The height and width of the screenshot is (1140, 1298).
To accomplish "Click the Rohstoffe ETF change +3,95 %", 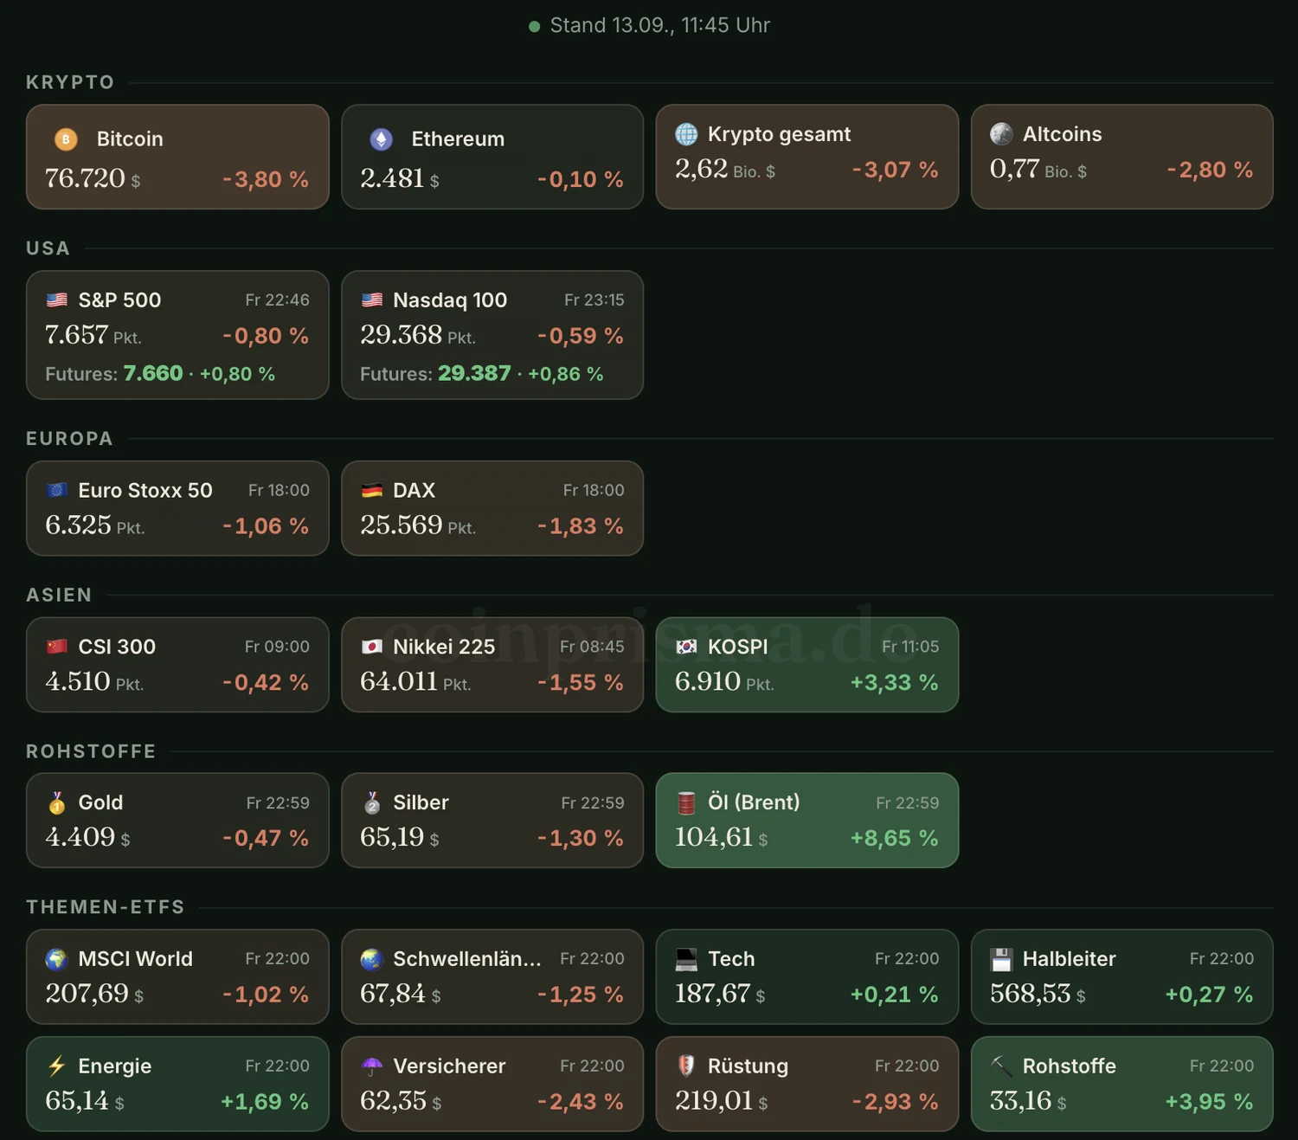I will tap(1210, 1102).
